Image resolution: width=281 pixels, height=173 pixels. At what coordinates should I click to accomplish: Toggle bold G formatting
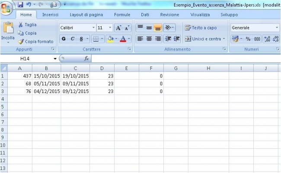(64, 39)
